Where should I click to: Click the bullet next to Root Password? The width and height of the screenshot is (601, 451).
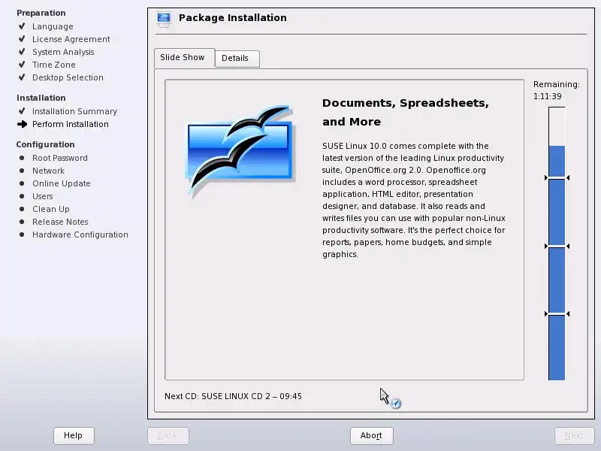pyautogui.click(x=22, y=158)
